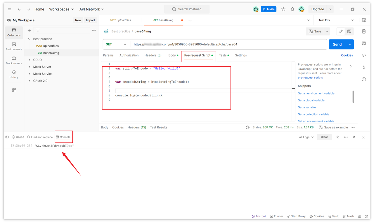Image resolution: width=374 pixels, height=222 pixels.
Task: Open the Send button dropdown arrow
Action: tap(350, 44)
